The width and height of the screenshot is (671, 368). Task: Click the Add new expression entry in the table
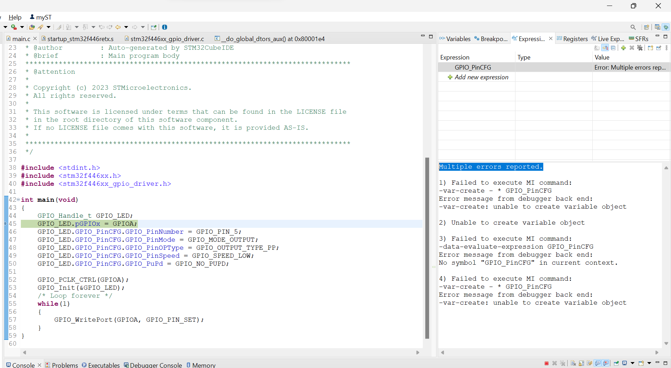pos(481,77)
